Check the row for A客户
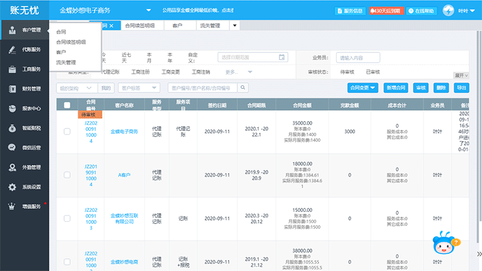This screenshot has height=271, width=482. click(x=67, y=175)
